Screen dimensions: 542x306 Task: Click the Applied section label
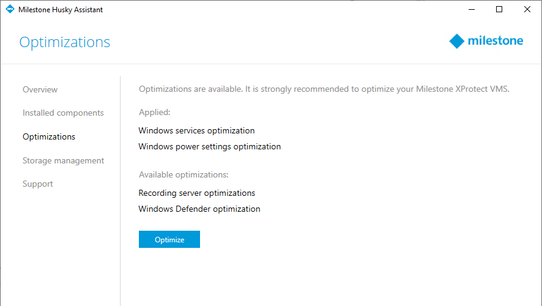(154, 113)
